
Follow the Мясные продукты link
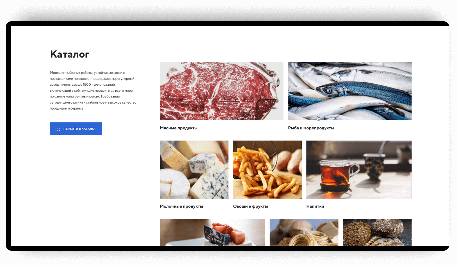click(179, 128)
